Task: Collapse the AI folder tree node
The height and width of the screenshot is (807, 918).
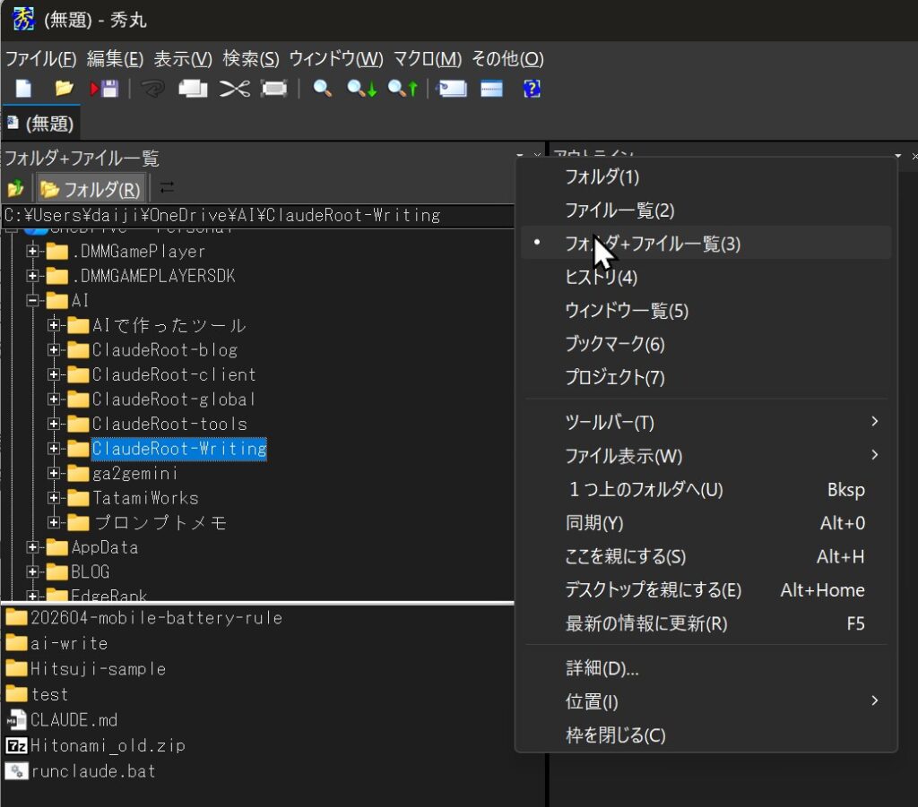Action: pyautogui.click(x=34, y=301)
